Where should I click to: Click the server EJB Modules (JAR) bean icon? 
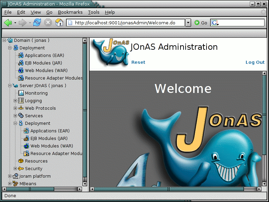pos(26,139)
